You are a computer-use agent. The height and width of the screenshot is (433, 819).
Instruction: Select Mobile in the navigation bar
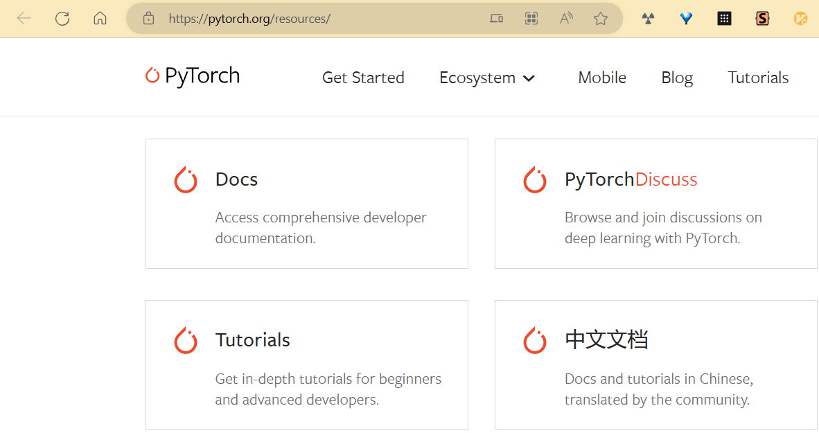602,78
